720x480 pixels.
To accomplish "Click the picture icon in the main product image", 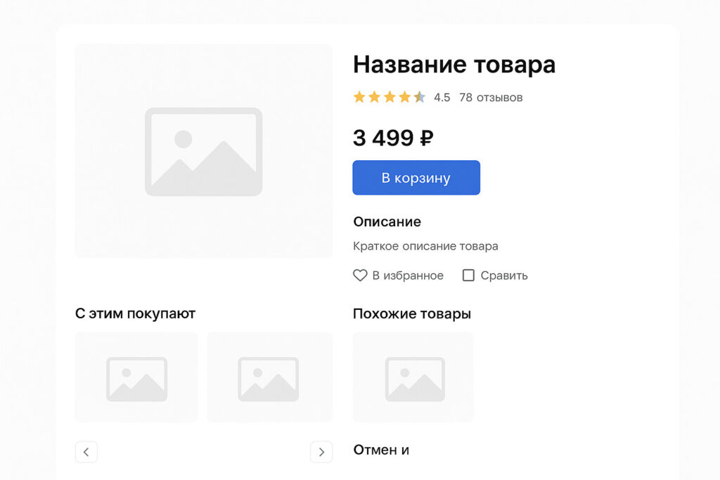I will point(203,151).
